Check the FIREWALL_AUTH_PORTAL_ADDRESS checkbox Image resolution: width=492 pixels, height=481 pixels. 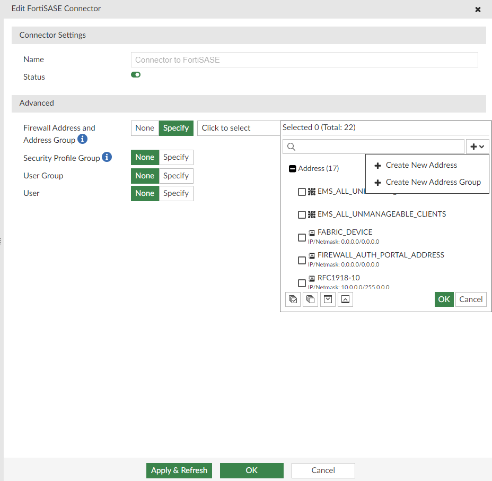[302, 260]
